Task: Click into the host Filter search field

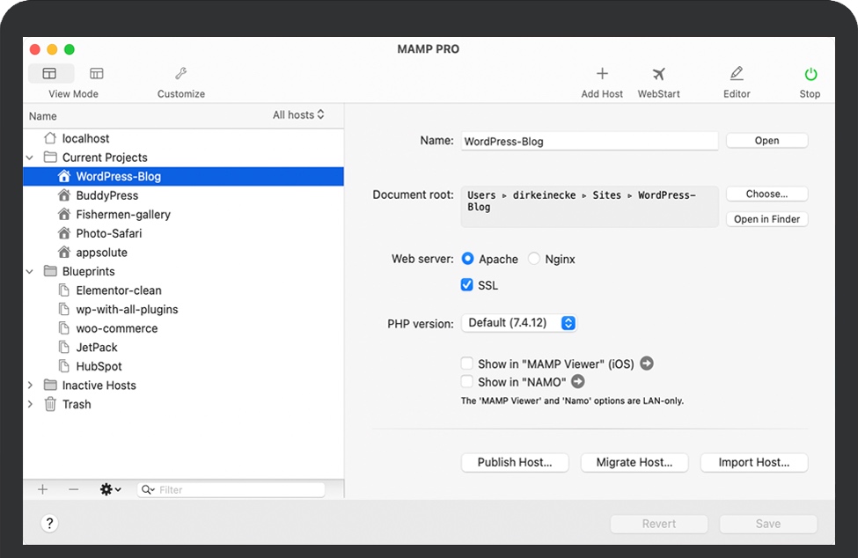Action: (x=238, y=489)
